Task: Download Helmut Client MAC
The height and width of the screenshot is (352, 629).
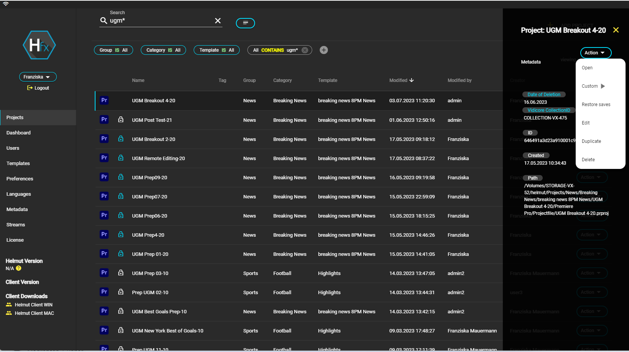Action: coord(34,313)
